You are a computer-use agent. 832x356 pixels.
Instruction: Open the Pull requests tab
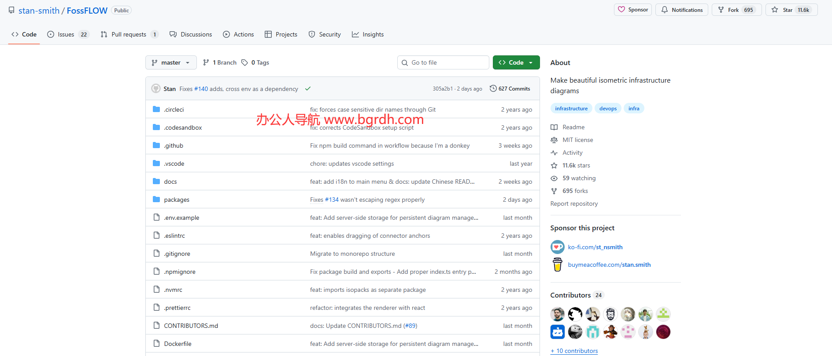point(129,34)
